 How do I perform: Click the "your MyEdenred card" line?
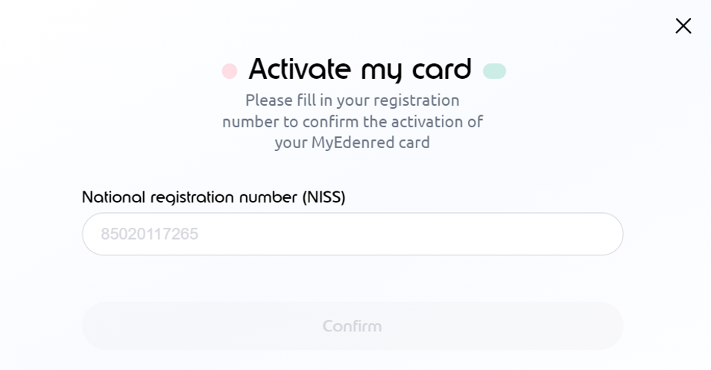[353, 142]
